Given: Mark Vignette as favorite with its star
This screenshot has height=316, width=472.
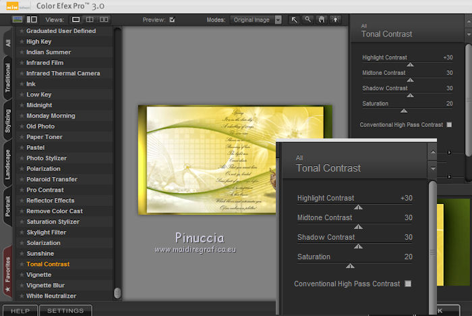Looking at the screenshot, I should click(22, 275).
